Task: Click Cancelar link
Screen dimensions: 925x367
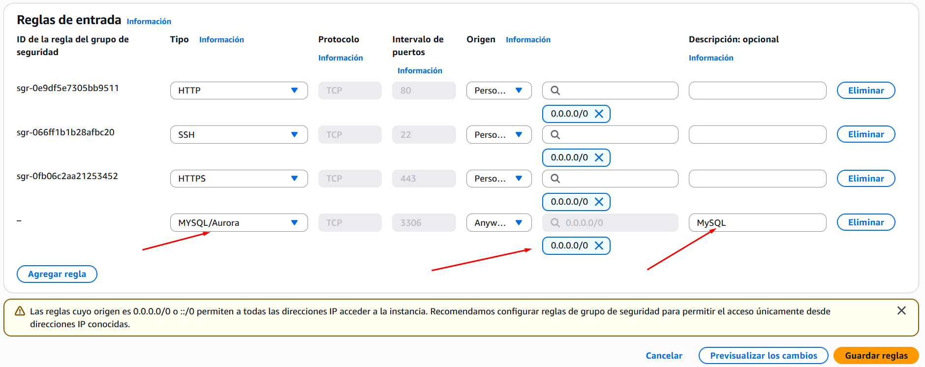Action: (664, 356)
